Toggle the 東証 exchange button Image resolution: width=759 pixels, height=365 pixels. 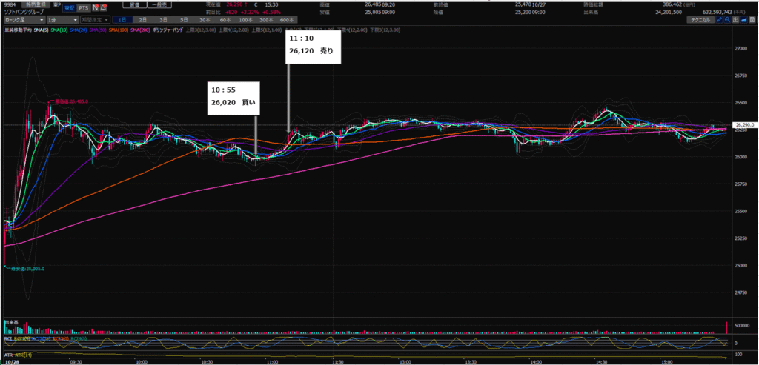[x=69, y=8]
